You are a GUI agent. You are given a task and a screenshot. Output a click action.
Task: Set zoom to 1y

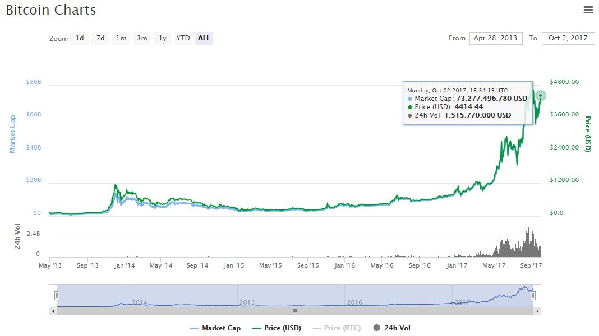(163, 38)
